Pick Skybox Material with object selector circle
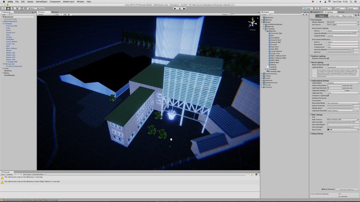This screenshot has height=202, width=360. [358, 22]
